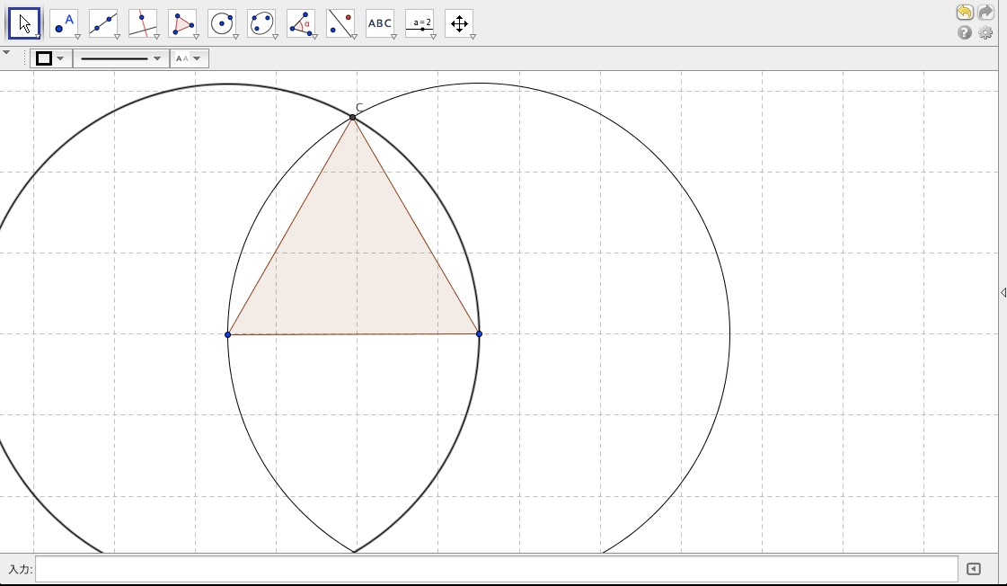This screenshot has width=1007, height=586.
Task: Select the ABC Text tool
Action: (380, 23)
